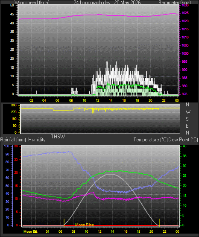The image size is (199, 237).
Task: Click the Rainfall (mm) label
Action: coord(13,140)
